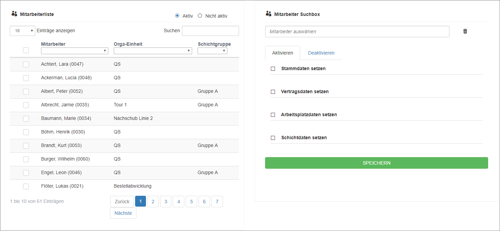500x231 pixels.
Task: Click the 1 bis 10 von 61 Einträgen text
Action: tap(37, 201)
